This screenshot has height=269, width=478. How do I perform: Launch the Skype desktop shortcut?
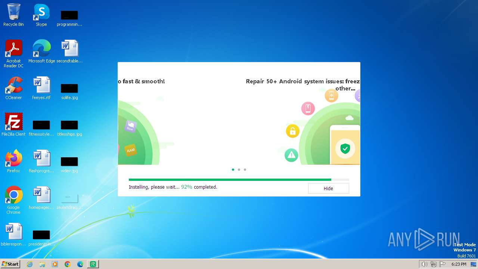tap(41, 15)
